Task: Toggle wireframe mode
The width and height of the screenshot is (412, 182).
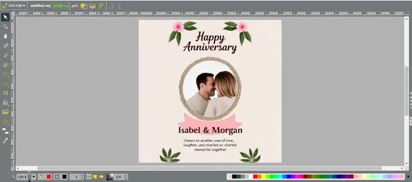Action: click(x=84, y=6)
